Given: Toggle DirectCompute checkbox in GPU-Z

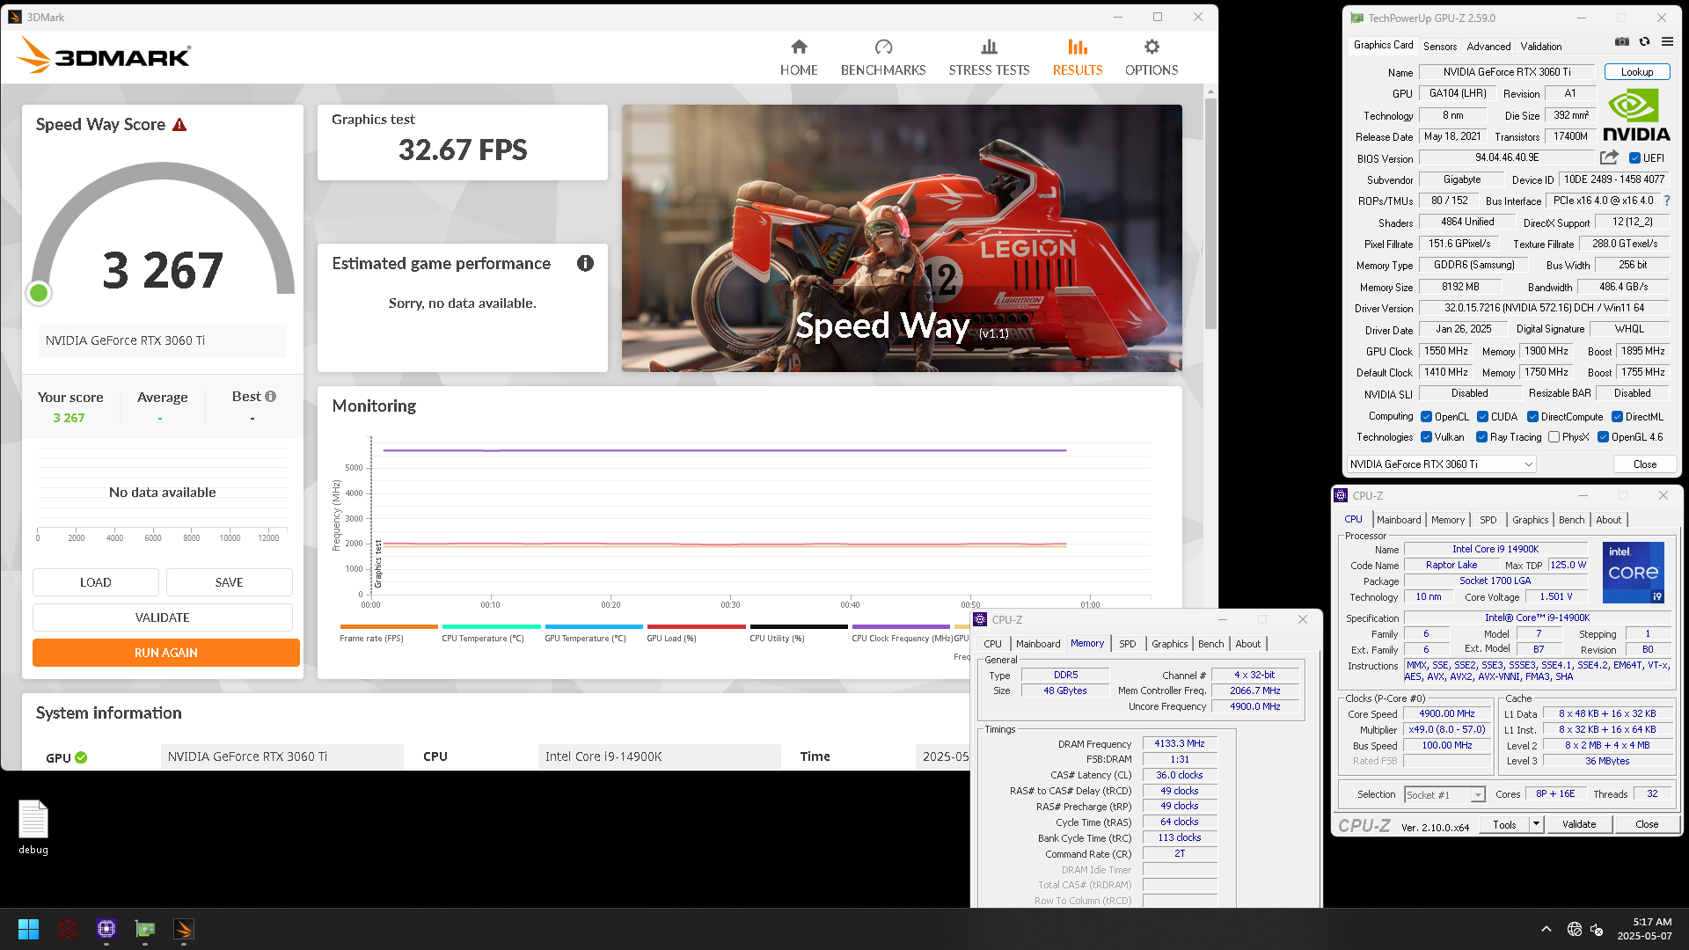Looking at the screenshot, I should [1532, 417].
